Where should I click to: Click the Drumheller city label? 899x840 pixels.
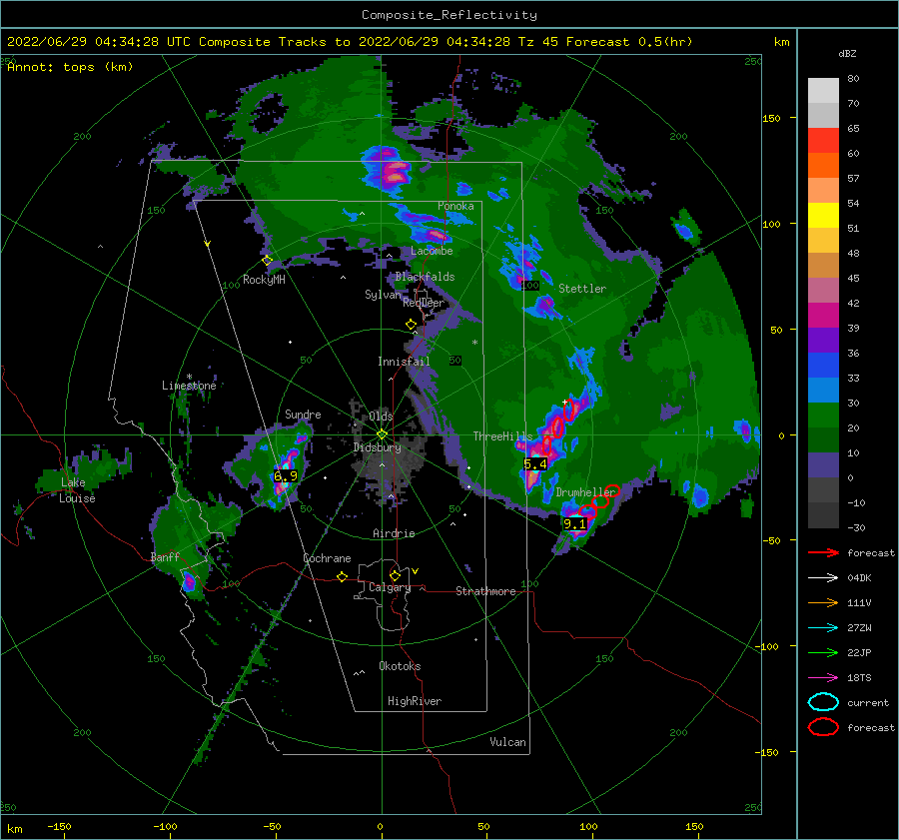click(x=585, y=492)
